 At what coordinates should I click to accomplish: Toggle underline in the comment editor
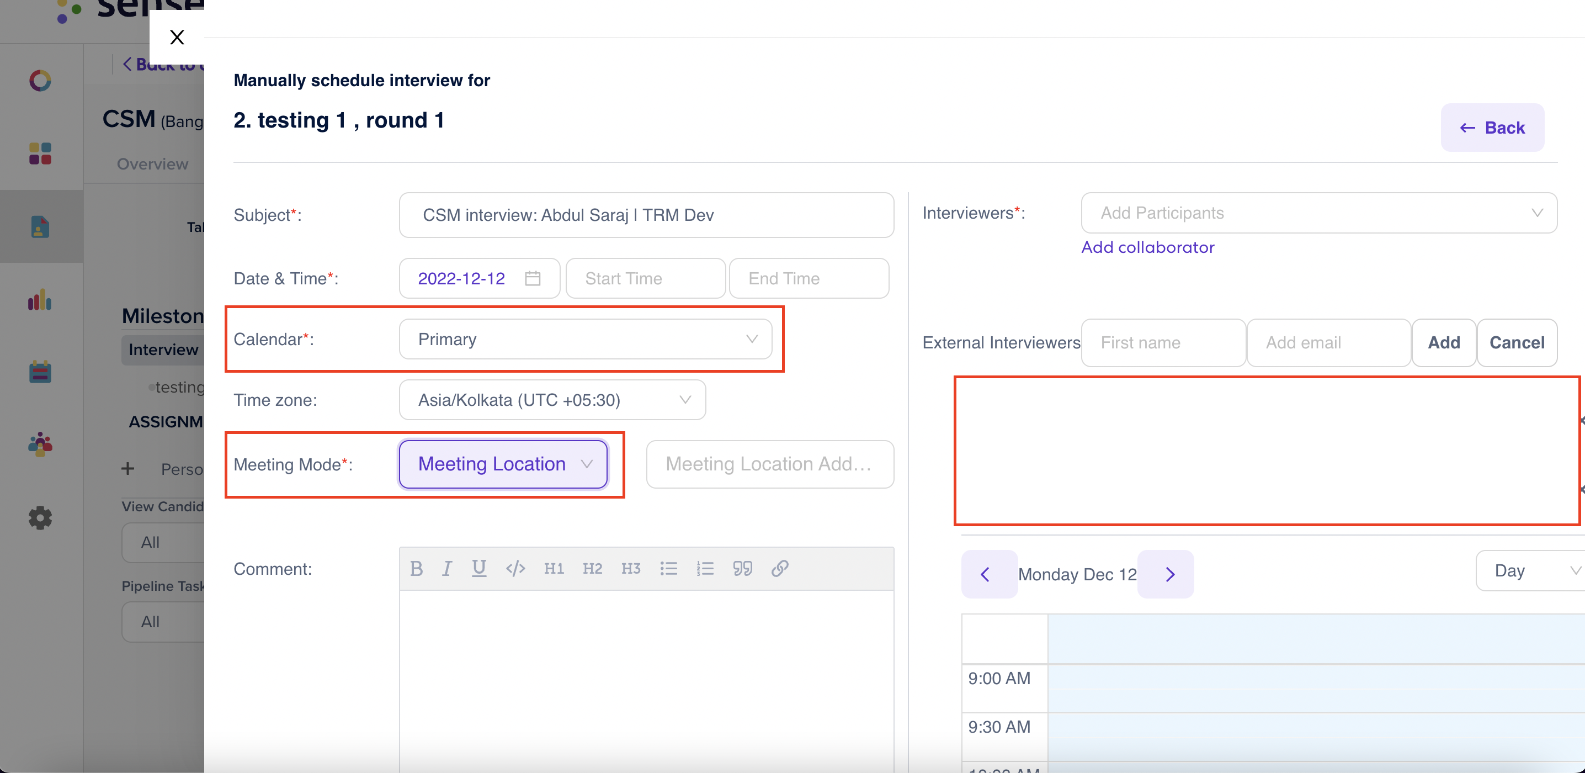point(480,569)
